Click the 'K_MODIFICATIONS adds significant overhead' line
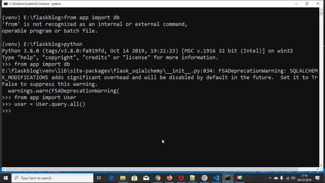The width and height of the screenshot is (325, 183). [x=160, y=77]
